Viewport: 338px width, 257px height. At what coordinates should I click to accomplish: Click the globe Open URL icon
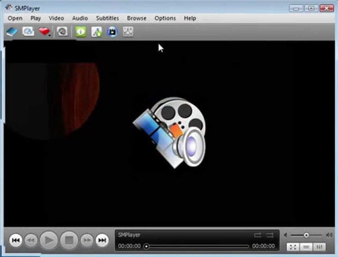click(x=28, y=32)
